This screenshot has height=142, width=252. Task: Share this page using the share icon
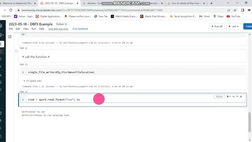[229, 10]
